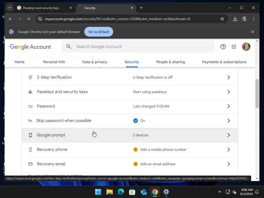
Task: Click 'Last changed 9:05 AM' text
Action: [x=151, y=106]
